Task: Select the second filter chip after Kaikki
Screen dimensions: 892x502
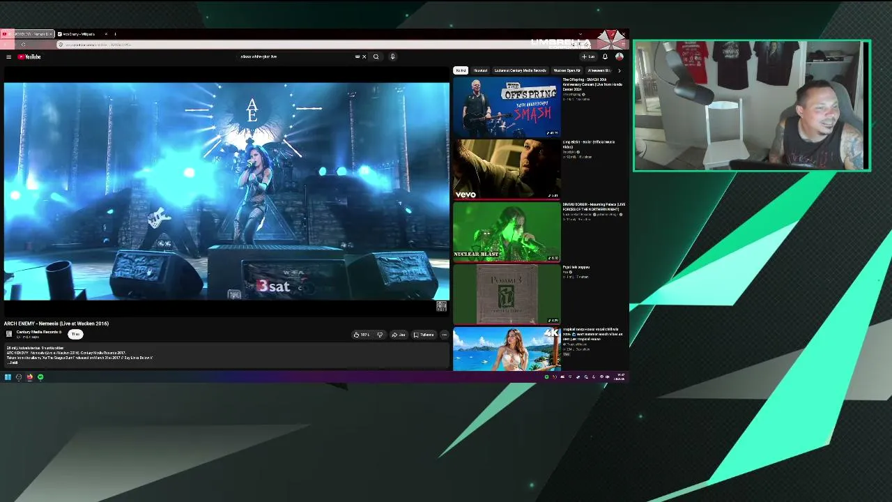Action: click(481, 70)
